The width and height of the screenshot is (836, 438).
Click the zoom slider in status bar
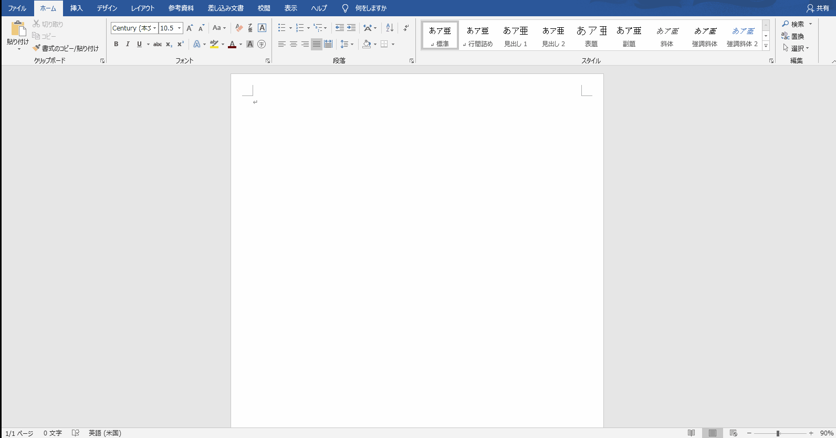click(778, 433)
